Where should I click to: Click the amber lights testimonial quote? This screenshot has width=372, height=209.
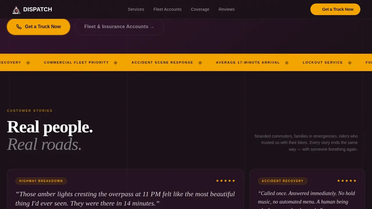(x=125, y=199)
